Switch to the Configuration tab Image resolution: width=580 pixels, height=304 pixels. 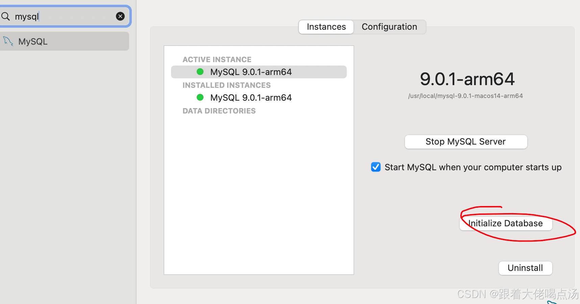(389, 27)
